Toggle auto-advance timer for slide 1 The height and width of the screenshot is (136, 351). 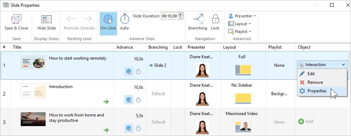point(138,72)
